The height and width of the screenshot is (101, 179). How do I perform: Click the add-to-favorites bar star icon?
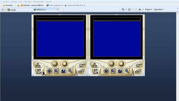coord(18,5)
